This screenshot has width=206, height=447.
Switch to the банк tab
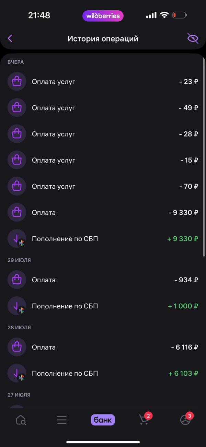(x=103, y=420)
